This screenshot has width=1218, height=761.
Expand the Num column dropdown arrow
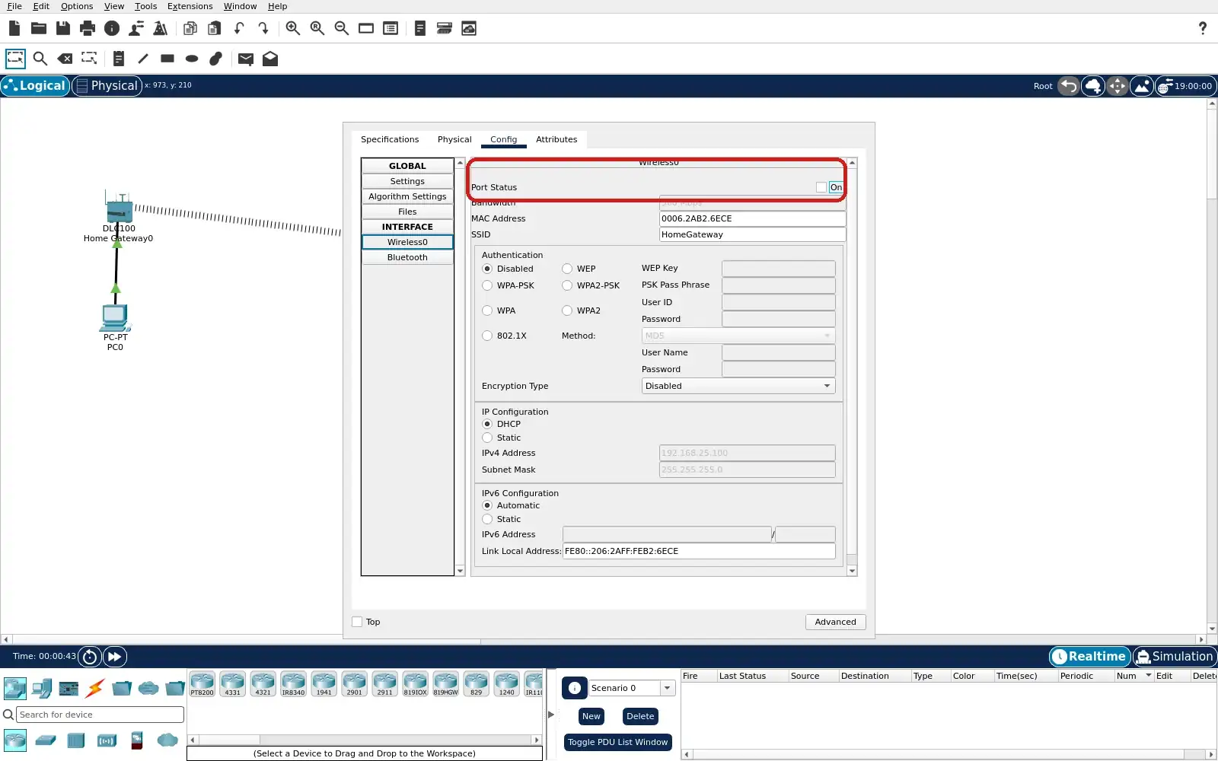pyautogui.click(x=1148, y=676)
